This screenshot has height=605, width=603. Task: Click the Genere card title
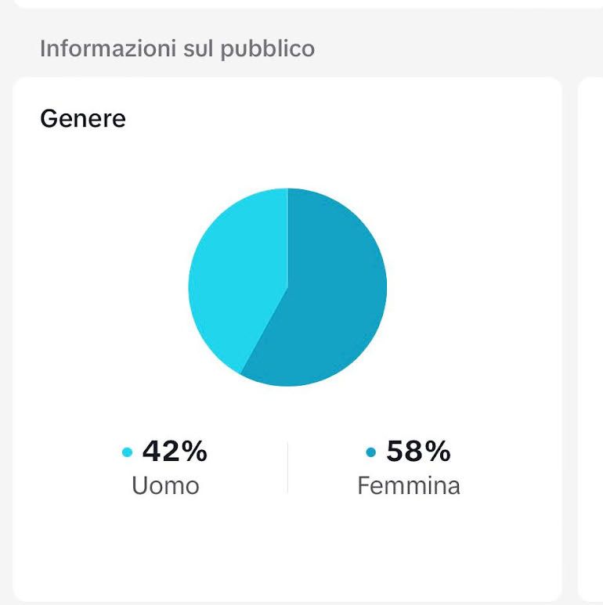click(x=83, y=118)
